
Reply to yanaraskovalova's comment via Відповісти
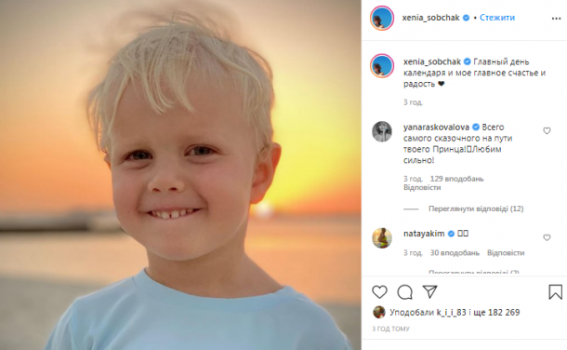pyautogui.click(x=422, y=187)
